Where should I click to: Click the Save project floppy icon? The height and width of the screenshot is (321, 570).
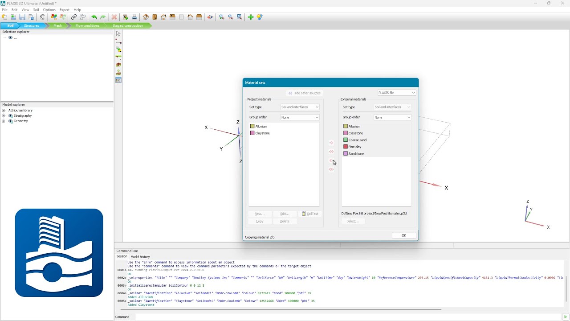[22, 17]
